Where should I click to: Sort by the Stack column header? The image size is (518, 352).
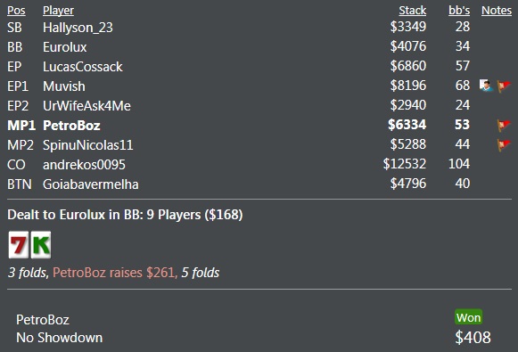[413, 10]
